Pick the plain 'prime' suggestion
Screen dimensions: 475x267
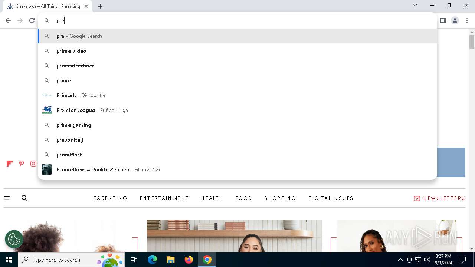coord(237,80)
